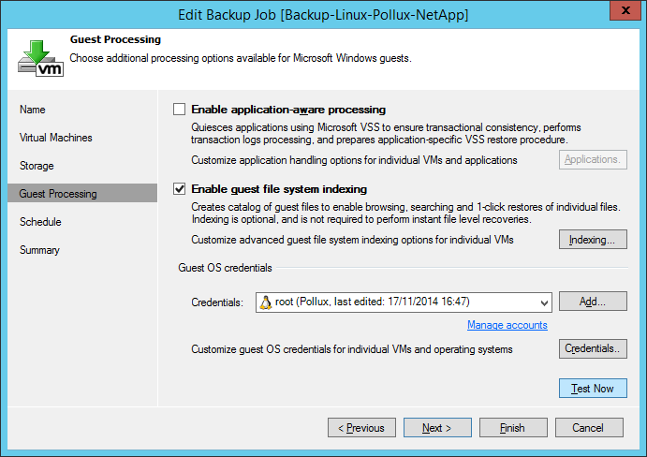Select root Pollux credentials combo box
The width and height of the screenshot is (647, 457).
403,302
